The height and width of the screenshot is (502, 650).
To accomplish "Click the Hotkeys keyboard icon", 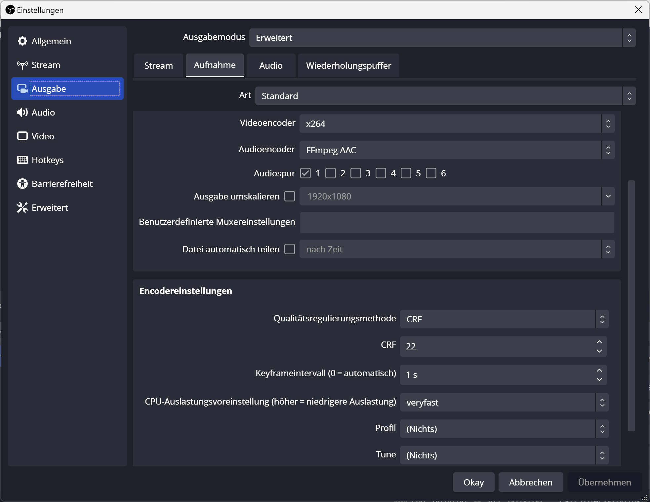I will pyautogui.click(x=22, y=160).
